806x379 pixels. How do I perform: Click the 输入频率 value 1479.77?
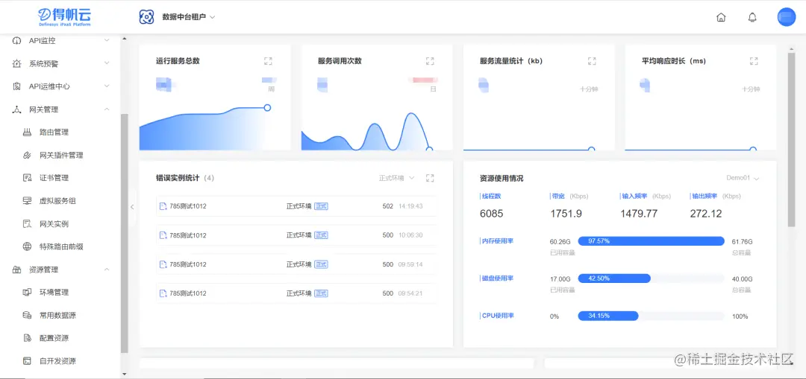[639, 214]
